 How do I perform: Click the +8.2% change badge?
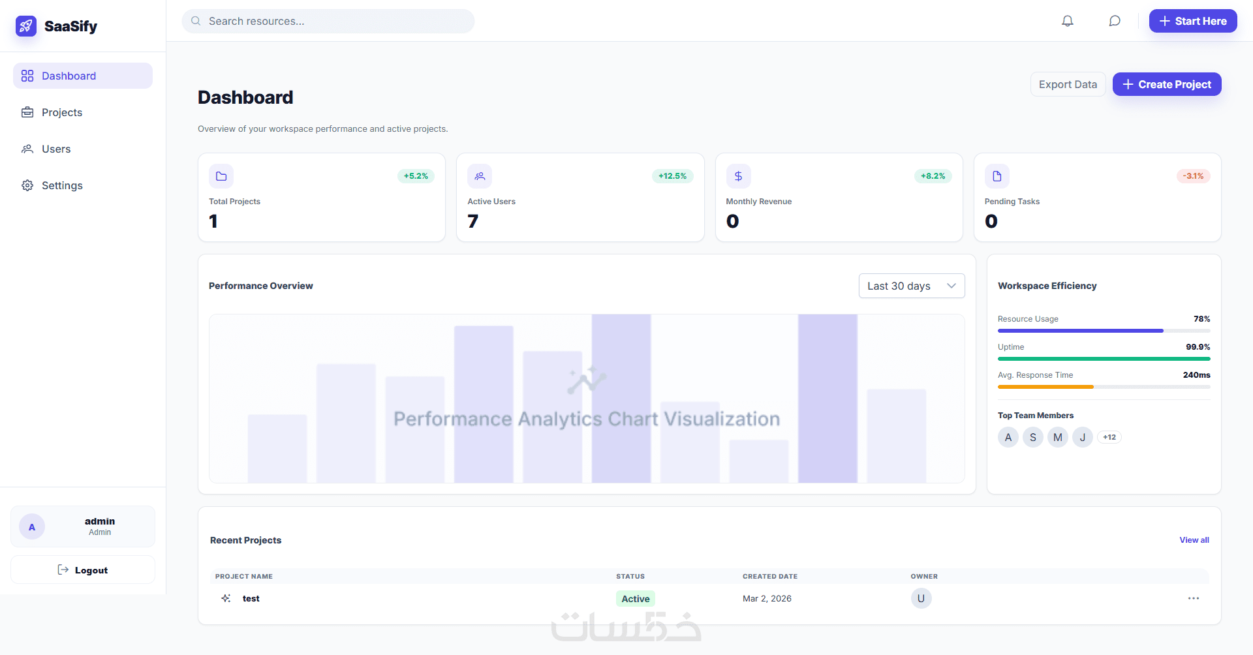tap(933, 176)
